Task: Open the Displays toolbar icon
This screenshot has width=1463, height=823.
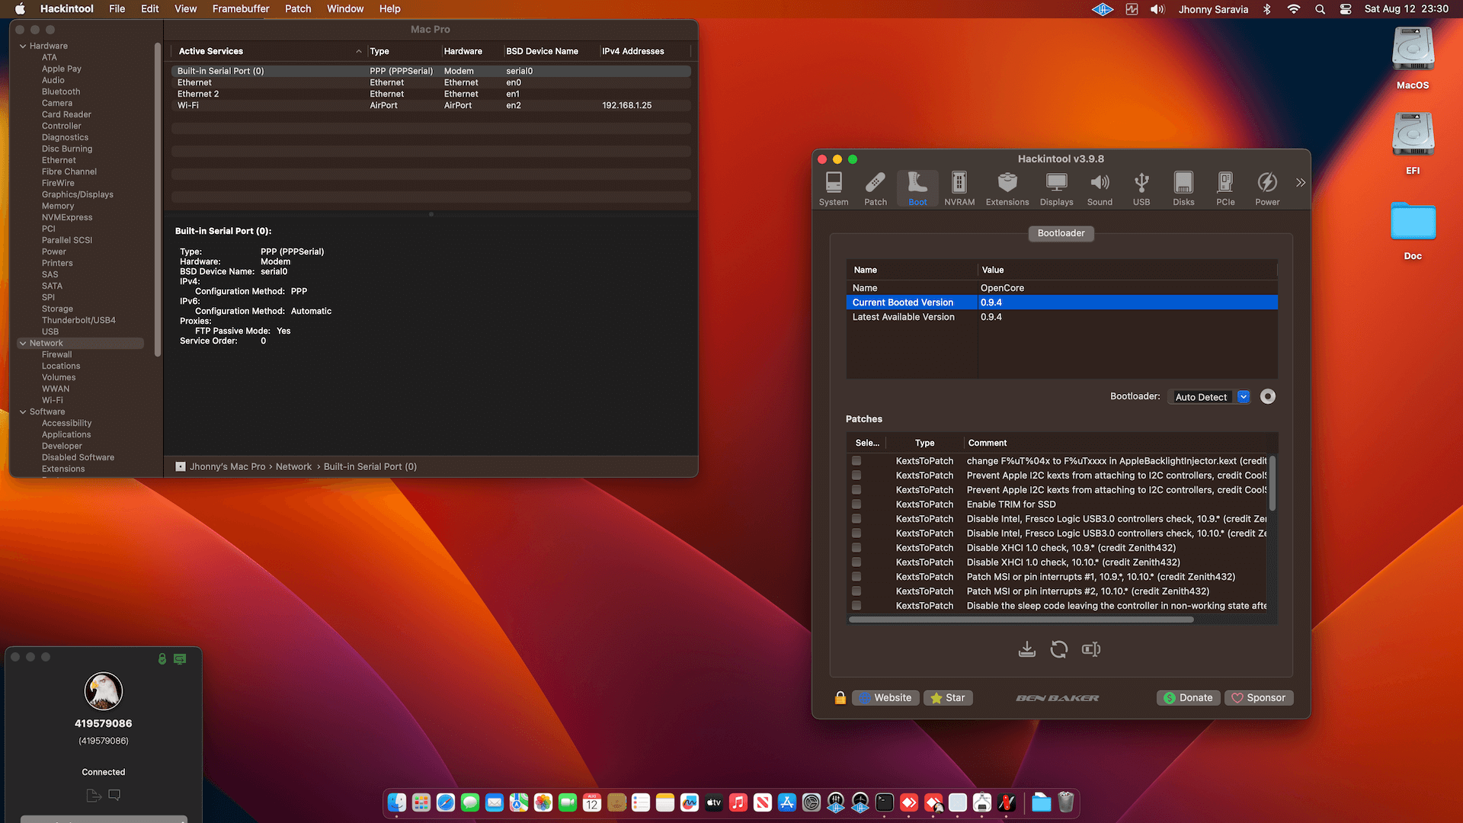Action: (1056, 188)
